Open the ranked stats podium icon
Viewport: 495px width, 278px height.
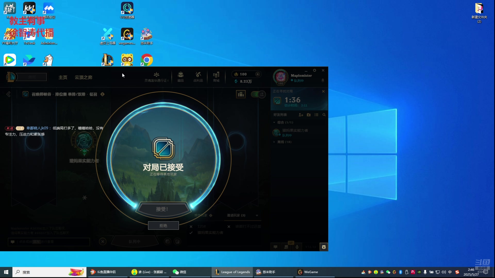[x=241, y=94]
